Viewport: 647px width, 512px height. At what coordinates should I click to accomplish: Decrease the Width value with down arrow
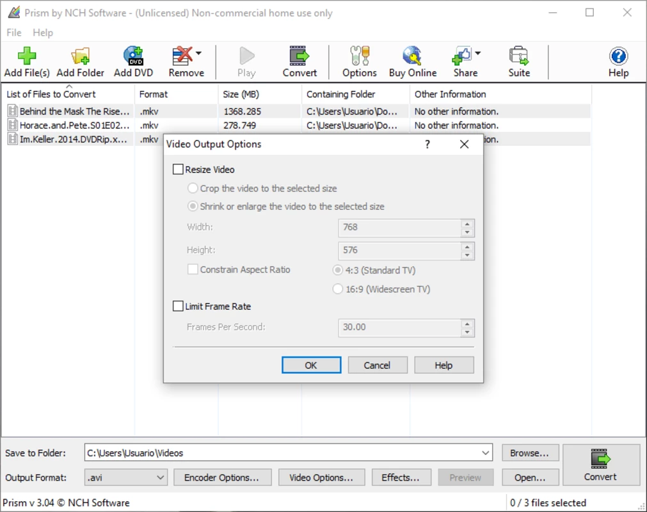tap(467, 232)
